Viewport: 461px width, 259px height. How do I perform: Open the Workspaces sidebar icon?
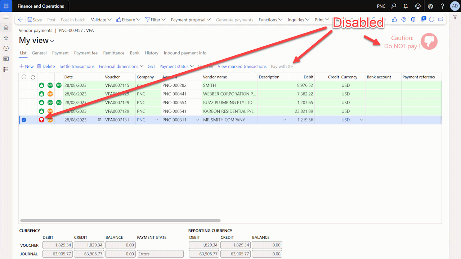6,59
